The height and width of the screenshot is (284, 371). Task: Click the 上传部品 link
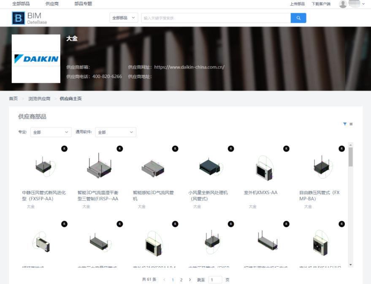297,4
